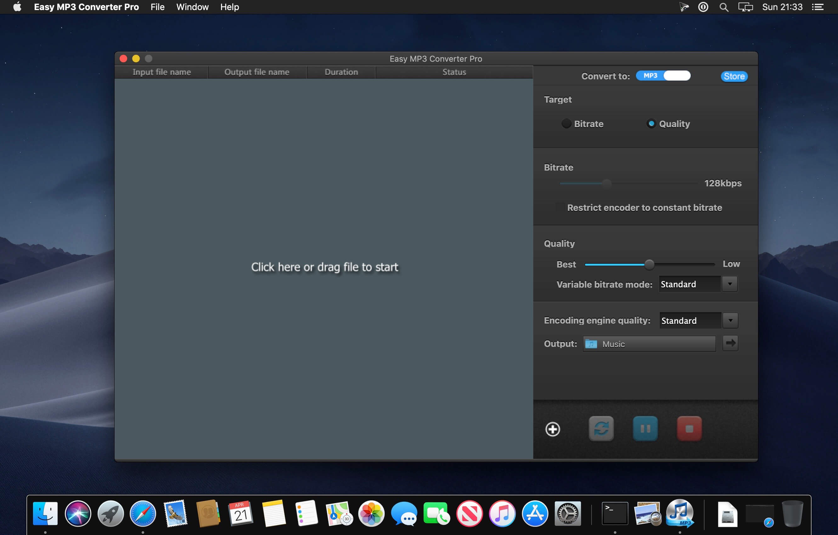838x535 pixels.
Task: Open the Help menu
Action: pyautogui.click(x=229, y=7)
